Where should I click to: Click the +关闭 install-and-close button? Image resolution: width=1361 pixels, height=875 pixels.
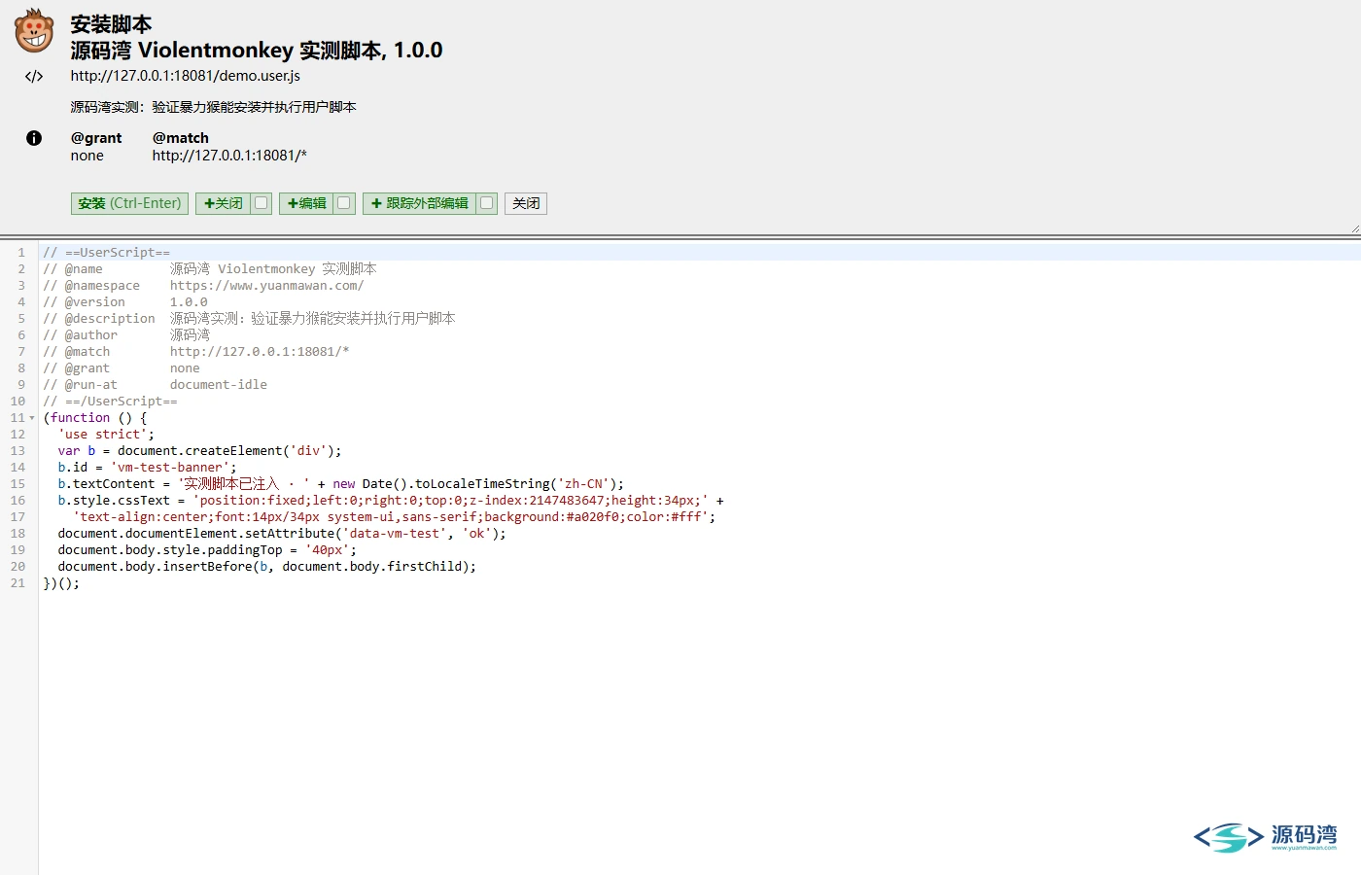[x=223, y=203]
